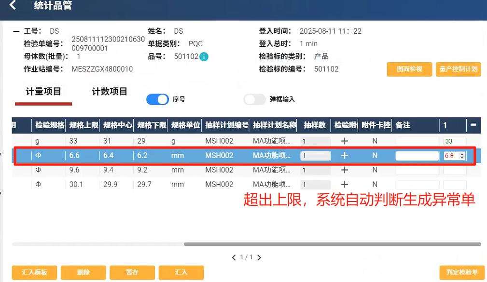Focus the measurement field in the 30.1 row
The height and width of the screenshot is (282, 487).
[454, 185]
